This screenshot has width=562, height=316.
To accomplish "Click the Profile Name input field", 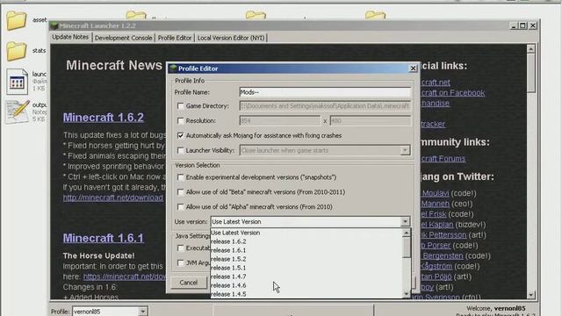I will pyautogui.click(x=325, y=92).
